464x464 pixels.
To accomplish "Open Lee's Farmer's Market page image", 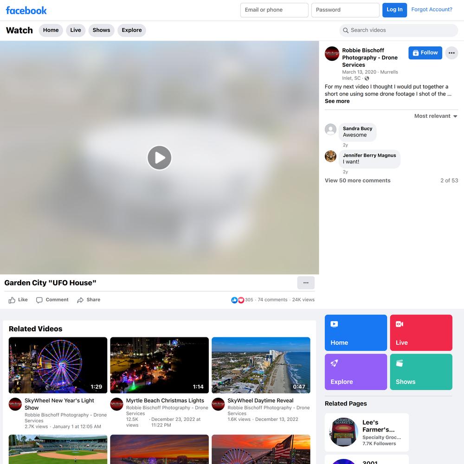I will (343, 432).
